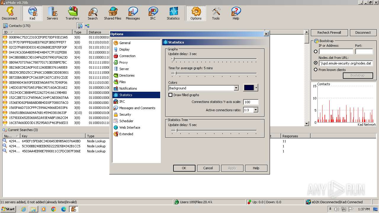Open Edge from the taskbar
The height and width of the screenshot is (213, 379).
point(64,209)
